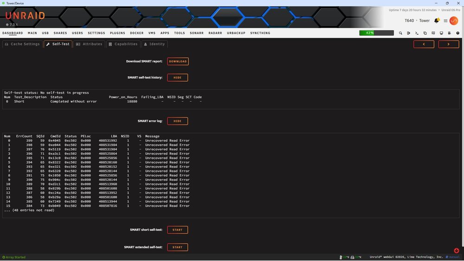
Task: Open the Apps page
Action: pos(165,33)
